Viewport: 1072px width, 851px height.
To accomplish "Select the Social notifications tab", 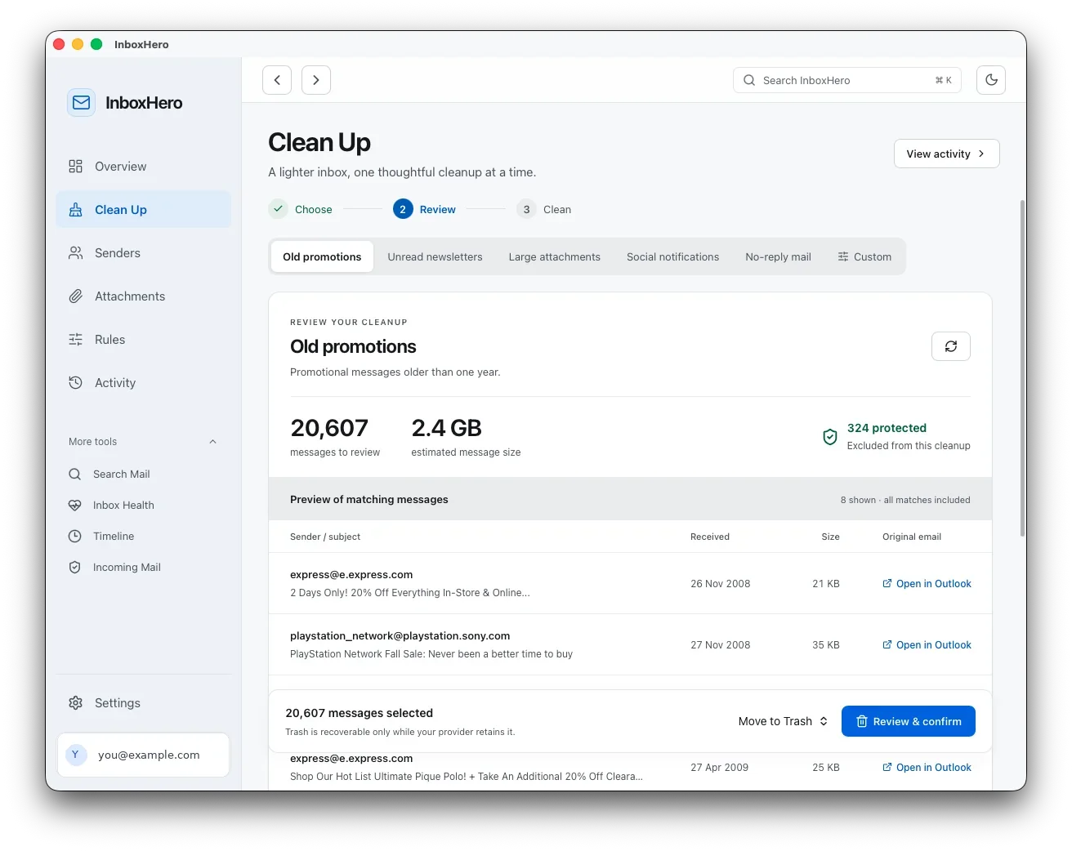I will point(672,256).
